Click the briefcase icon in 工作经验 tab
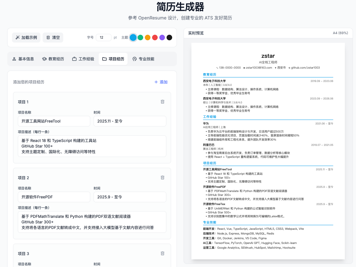 coord(74,59)
